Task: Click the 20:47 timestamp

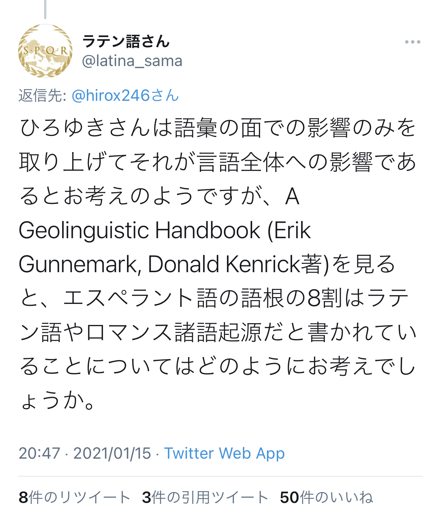Action: (40, 453)
